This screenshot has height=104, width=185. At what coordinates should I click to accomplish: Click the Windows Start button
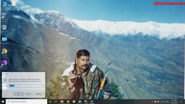[3, 101]
